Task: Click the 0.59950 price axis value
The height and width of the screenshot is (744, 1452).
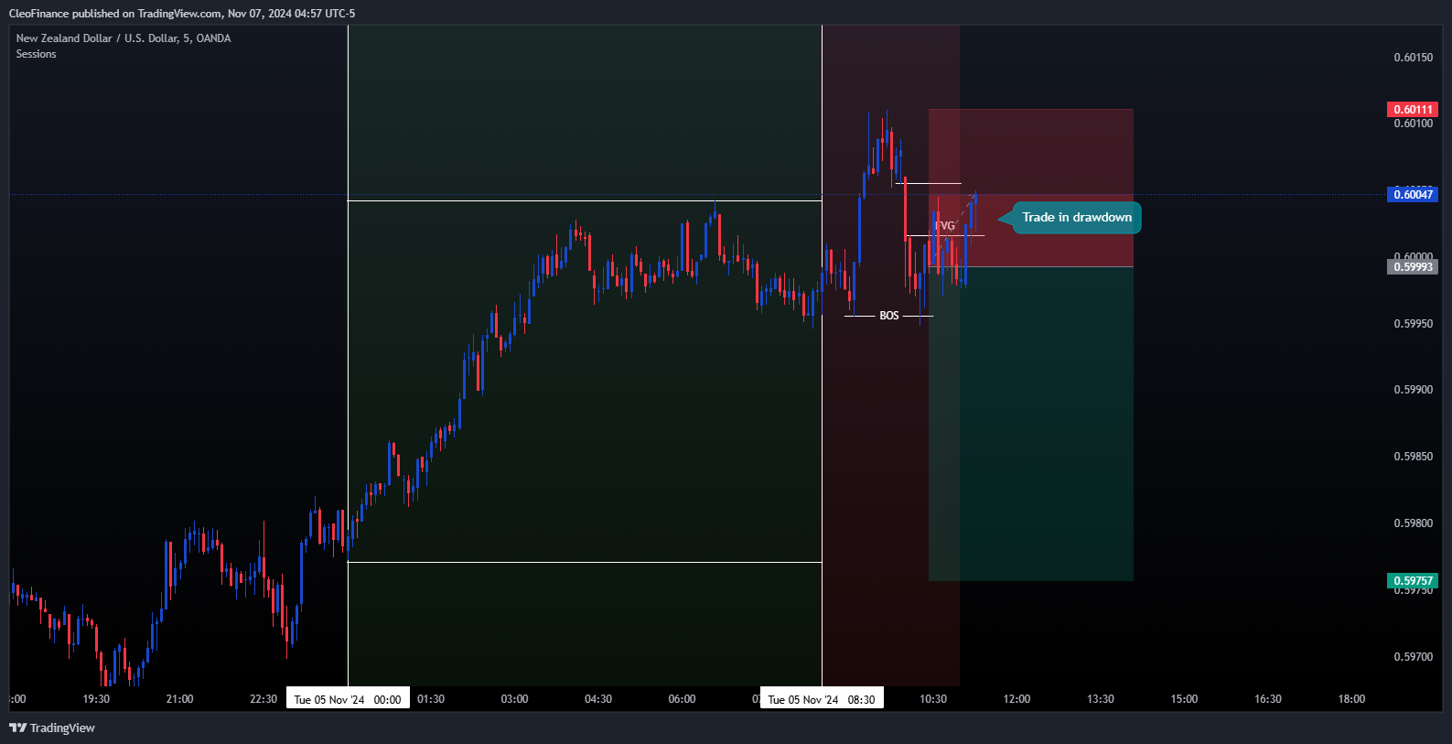Action: click(1413, 324)
